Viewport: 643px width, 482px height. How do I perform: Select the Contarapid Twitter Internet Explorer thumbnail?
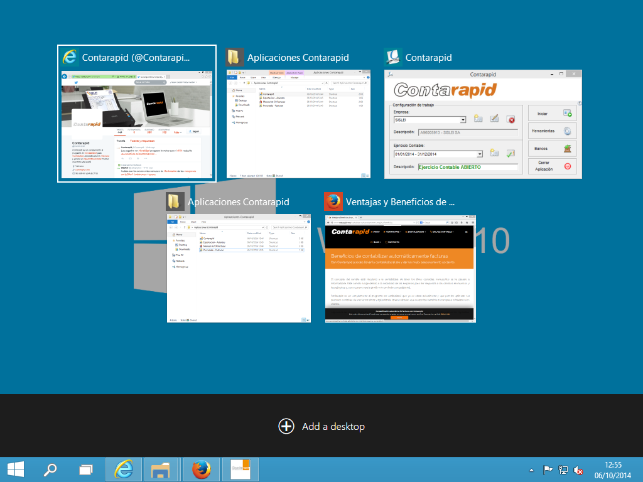tap(136, 125)
